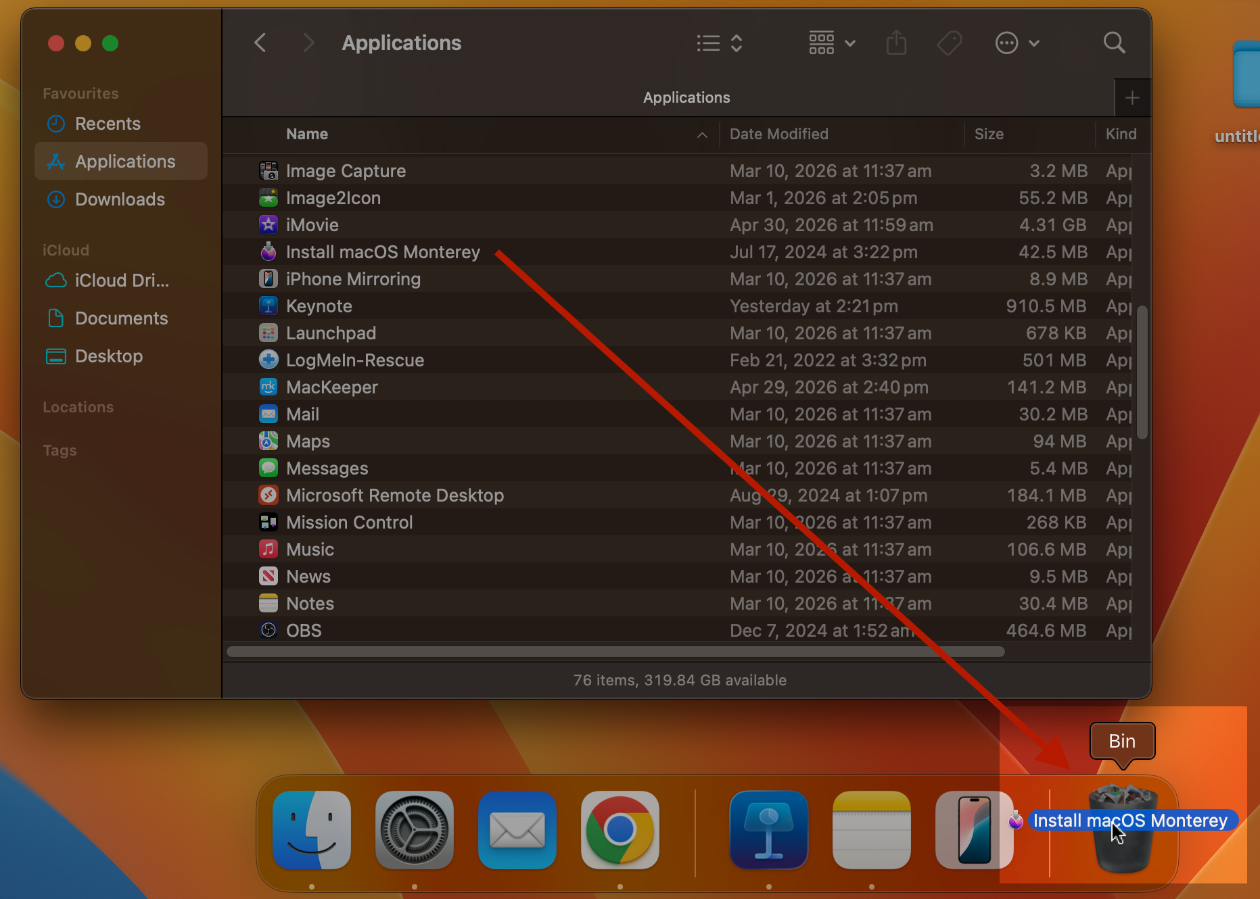The height and width of the screenshot is (899, 1260).
Task: Open Google Chrome from the Dock
Action: coord(620,830)
